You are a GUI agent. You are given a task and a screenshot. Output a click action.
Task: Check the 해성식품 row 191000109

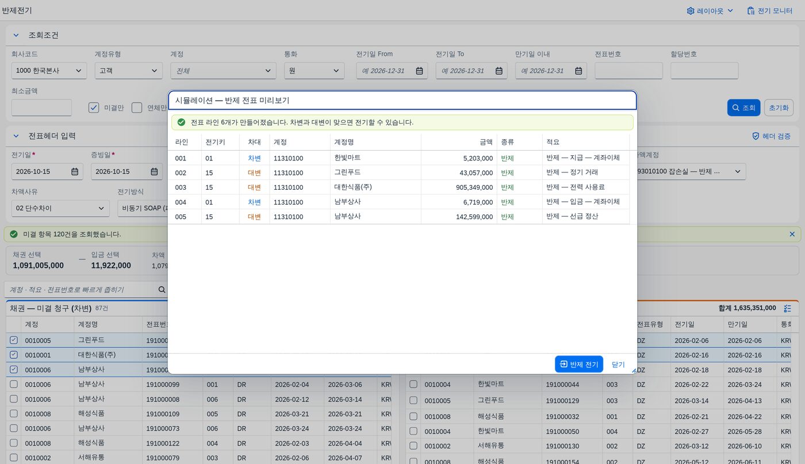pos(14,413)
